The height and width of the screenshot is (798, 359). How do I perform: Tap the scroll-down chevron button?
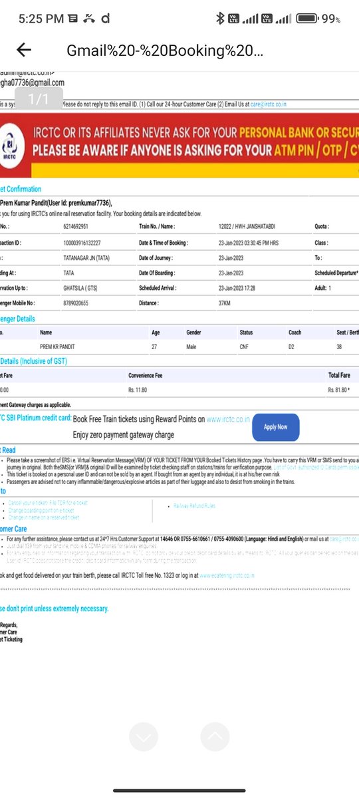(145, 736)
